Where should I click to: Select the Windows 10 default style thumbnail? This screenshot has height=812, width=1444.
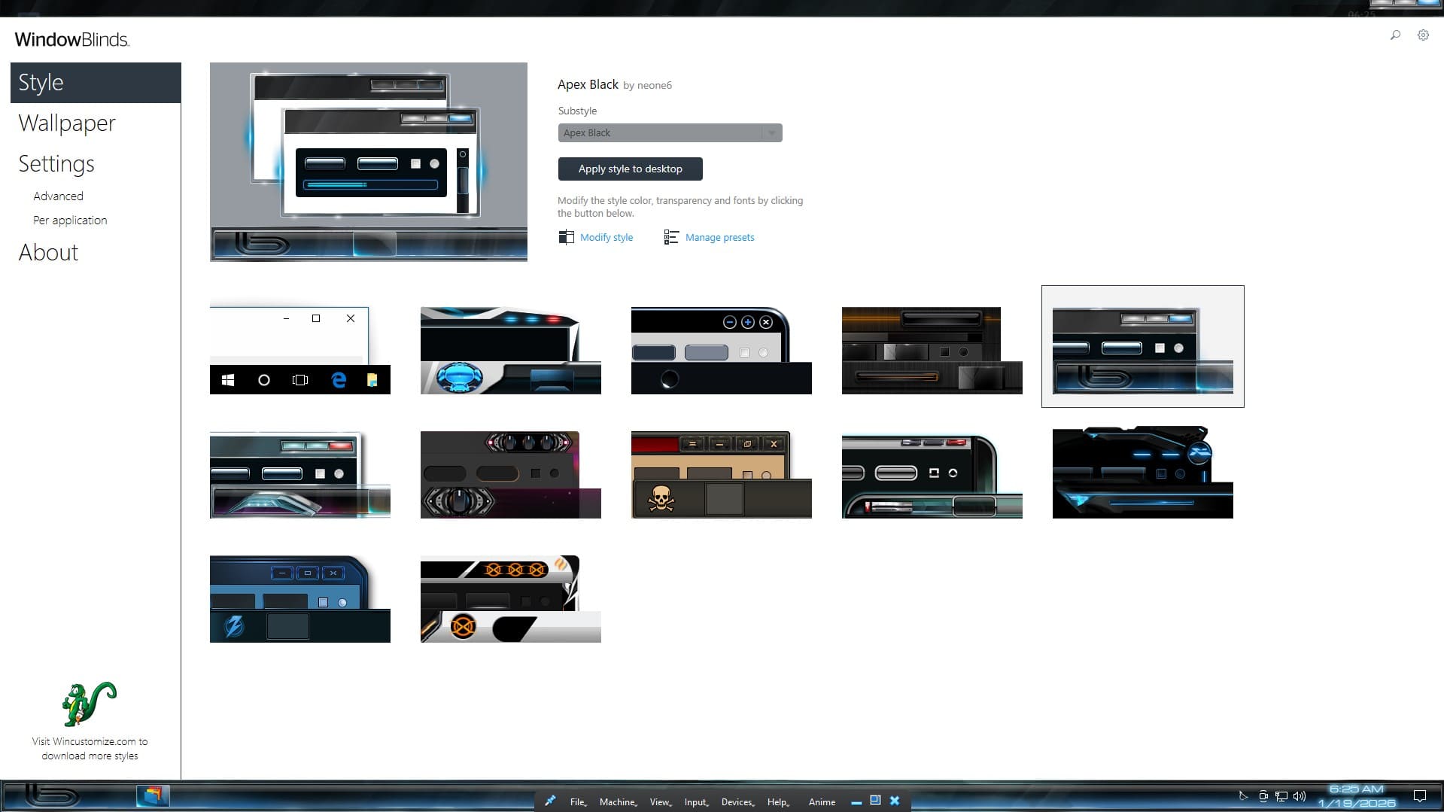click(300, 350)
